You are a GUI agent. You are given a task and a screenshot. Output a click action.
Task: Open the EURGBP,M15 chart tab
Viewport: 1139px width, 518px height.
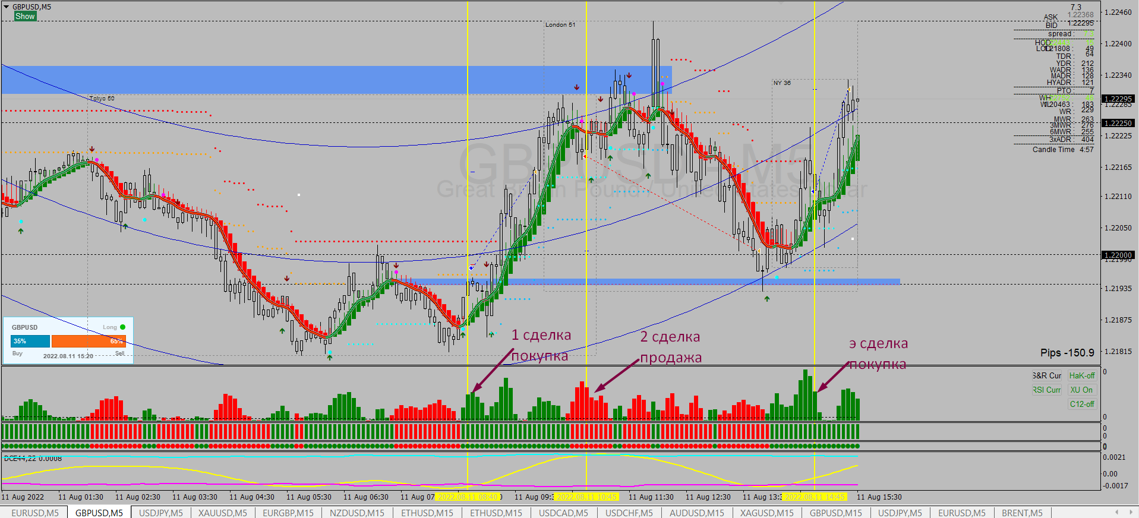pyautogui.click(x=288, y=513)
